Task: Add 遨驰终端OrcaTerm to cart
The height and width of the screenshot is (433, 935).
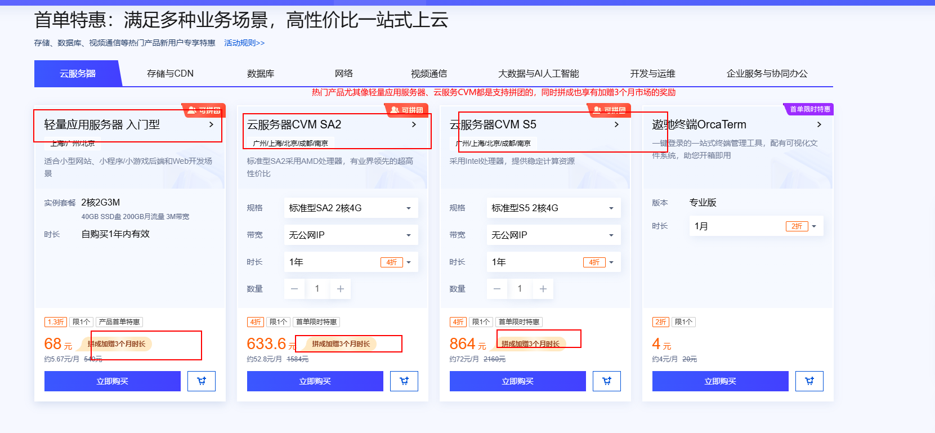Action: (809, 381)
